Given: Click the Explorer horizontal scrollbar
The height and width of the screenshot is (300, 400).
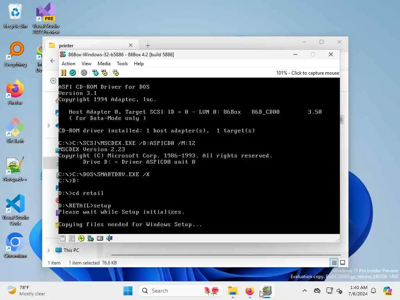Looking at the screenshot, I should [x=226, y=255].
